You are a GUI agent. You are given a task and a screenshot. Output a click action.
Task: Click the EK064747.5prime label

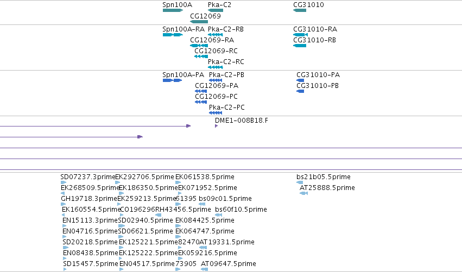[205, 232]
